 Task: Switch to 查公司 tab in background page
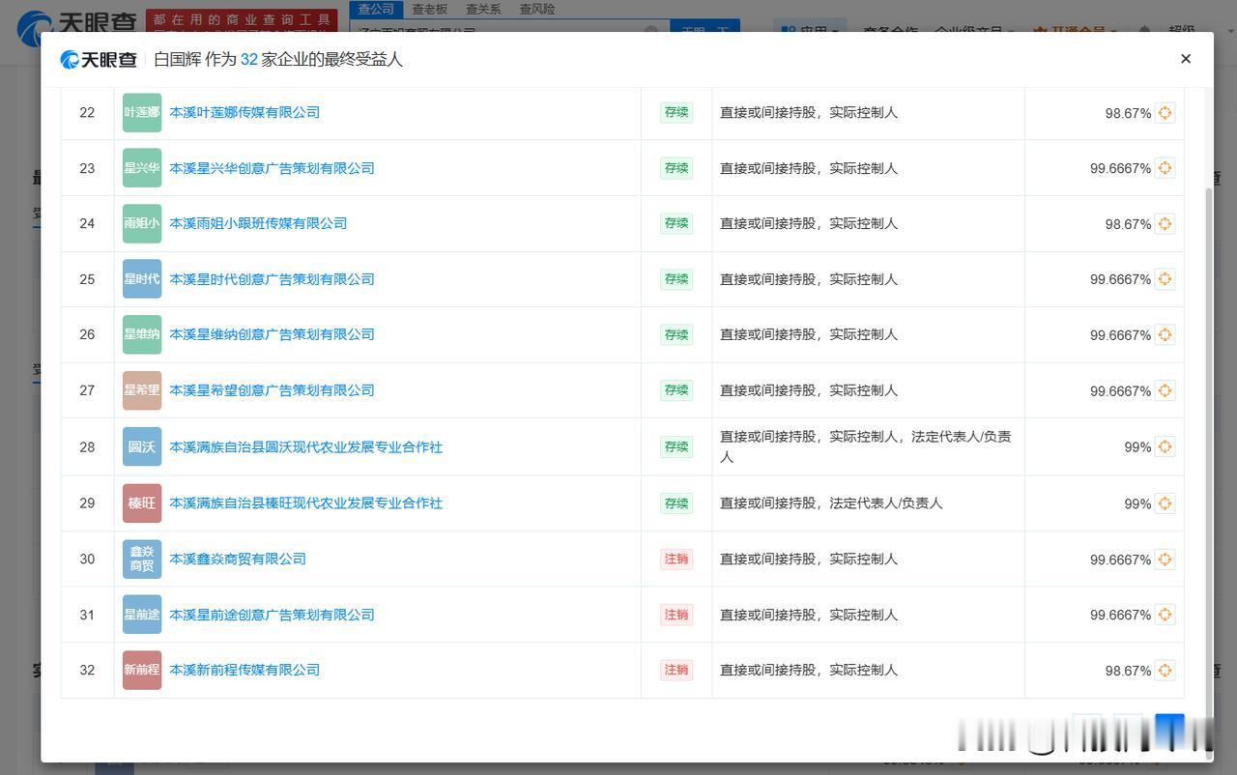376,9
